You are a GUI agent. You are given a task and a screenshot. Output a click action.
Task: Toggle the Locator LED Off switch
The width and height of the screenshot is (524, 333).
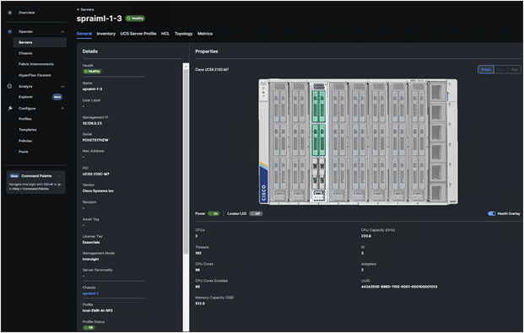pyautogui.click(x=256, y=213)
